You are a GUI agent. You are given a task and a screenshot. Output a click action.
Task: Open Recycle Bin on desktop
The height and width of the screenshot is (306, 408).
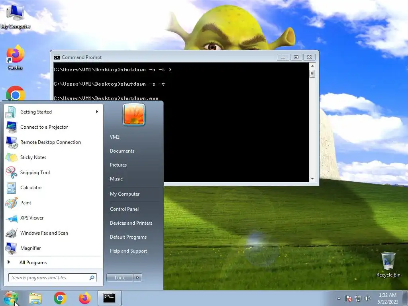point(388,265)
